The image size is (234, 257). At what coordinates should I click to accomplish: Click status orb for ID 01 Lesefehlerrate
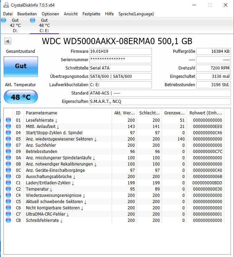point(8,120)
